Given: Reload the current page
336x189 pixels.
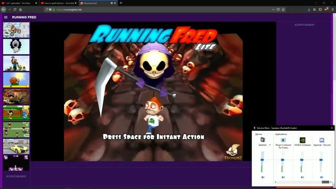Looking at the screenshot, I should (15, 9).
